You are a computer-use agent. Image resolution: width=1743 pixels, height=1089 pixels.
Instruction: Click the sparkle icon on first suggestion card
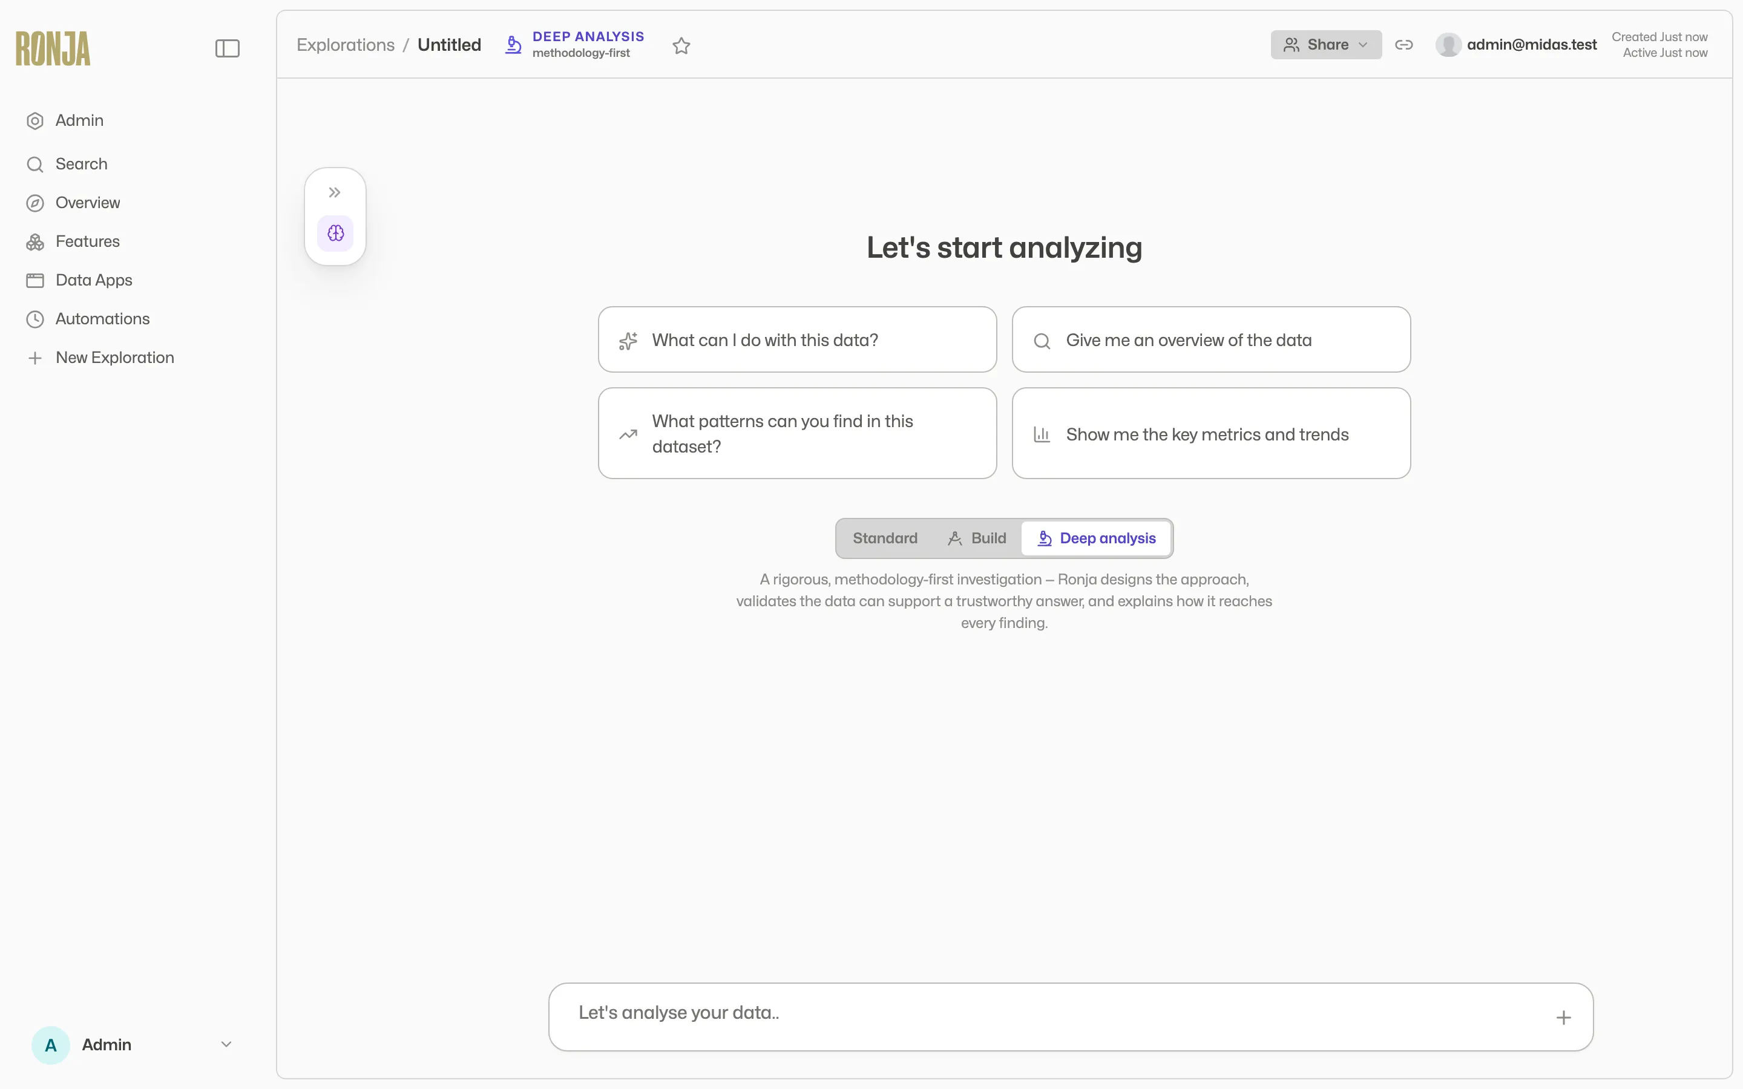(628, 341)
